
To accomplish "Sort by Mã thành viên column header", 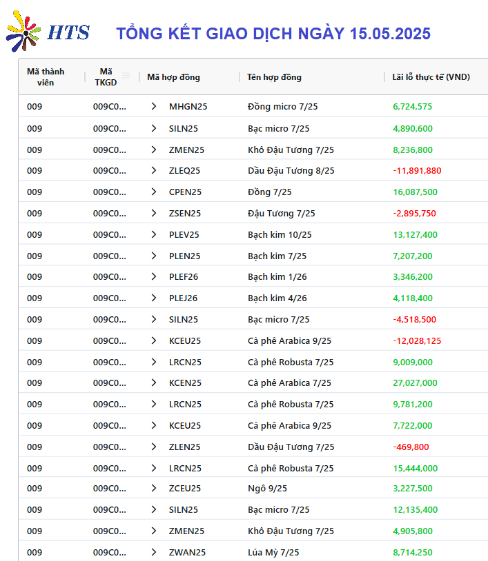I will click(x=46, y=77).
